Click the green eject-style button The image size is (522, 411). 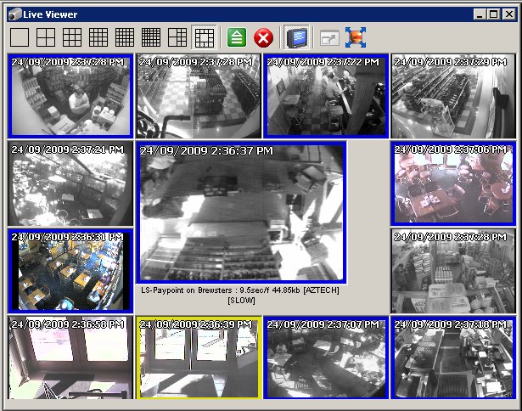237,37
